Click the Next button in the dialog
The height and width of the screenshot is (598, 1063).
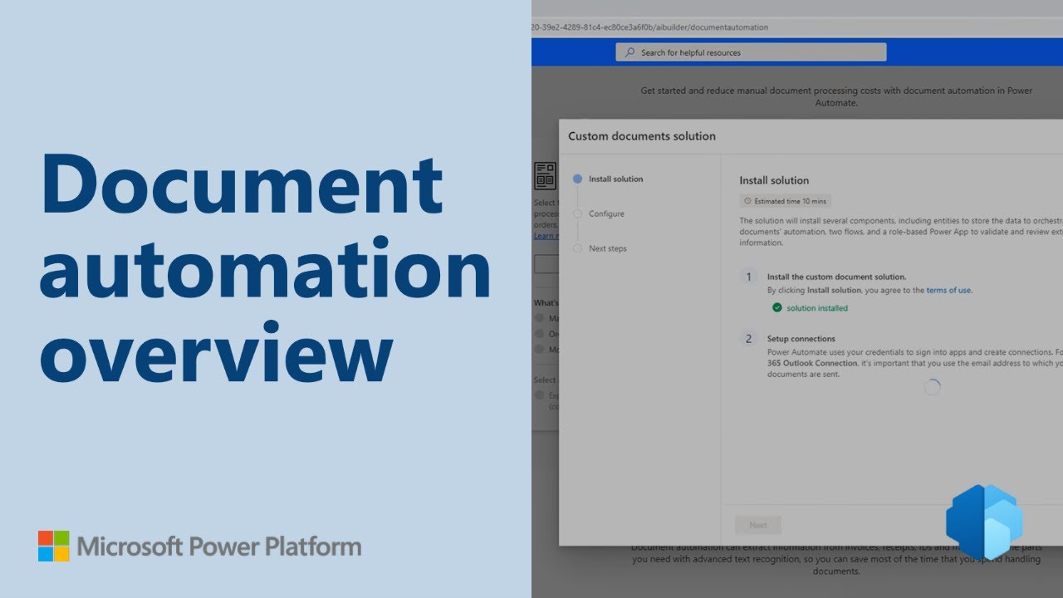click(x=758, y=525)
